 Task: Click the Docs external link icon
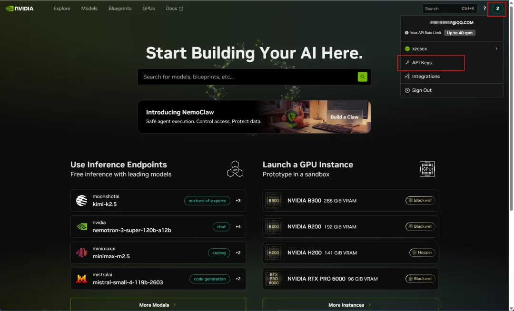coord(181,9)
